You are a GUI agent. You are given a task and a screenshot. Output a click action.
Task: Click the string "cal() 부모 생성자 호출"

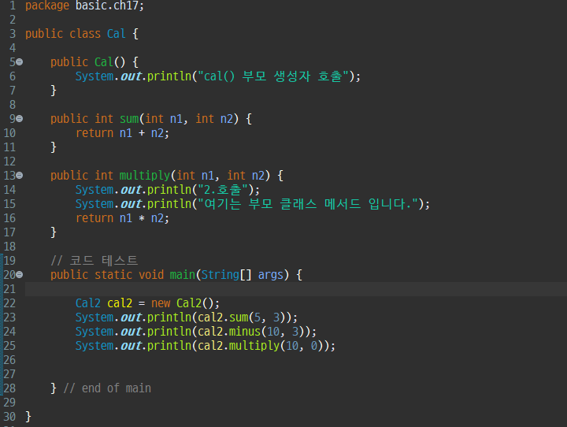pos(273,76)
